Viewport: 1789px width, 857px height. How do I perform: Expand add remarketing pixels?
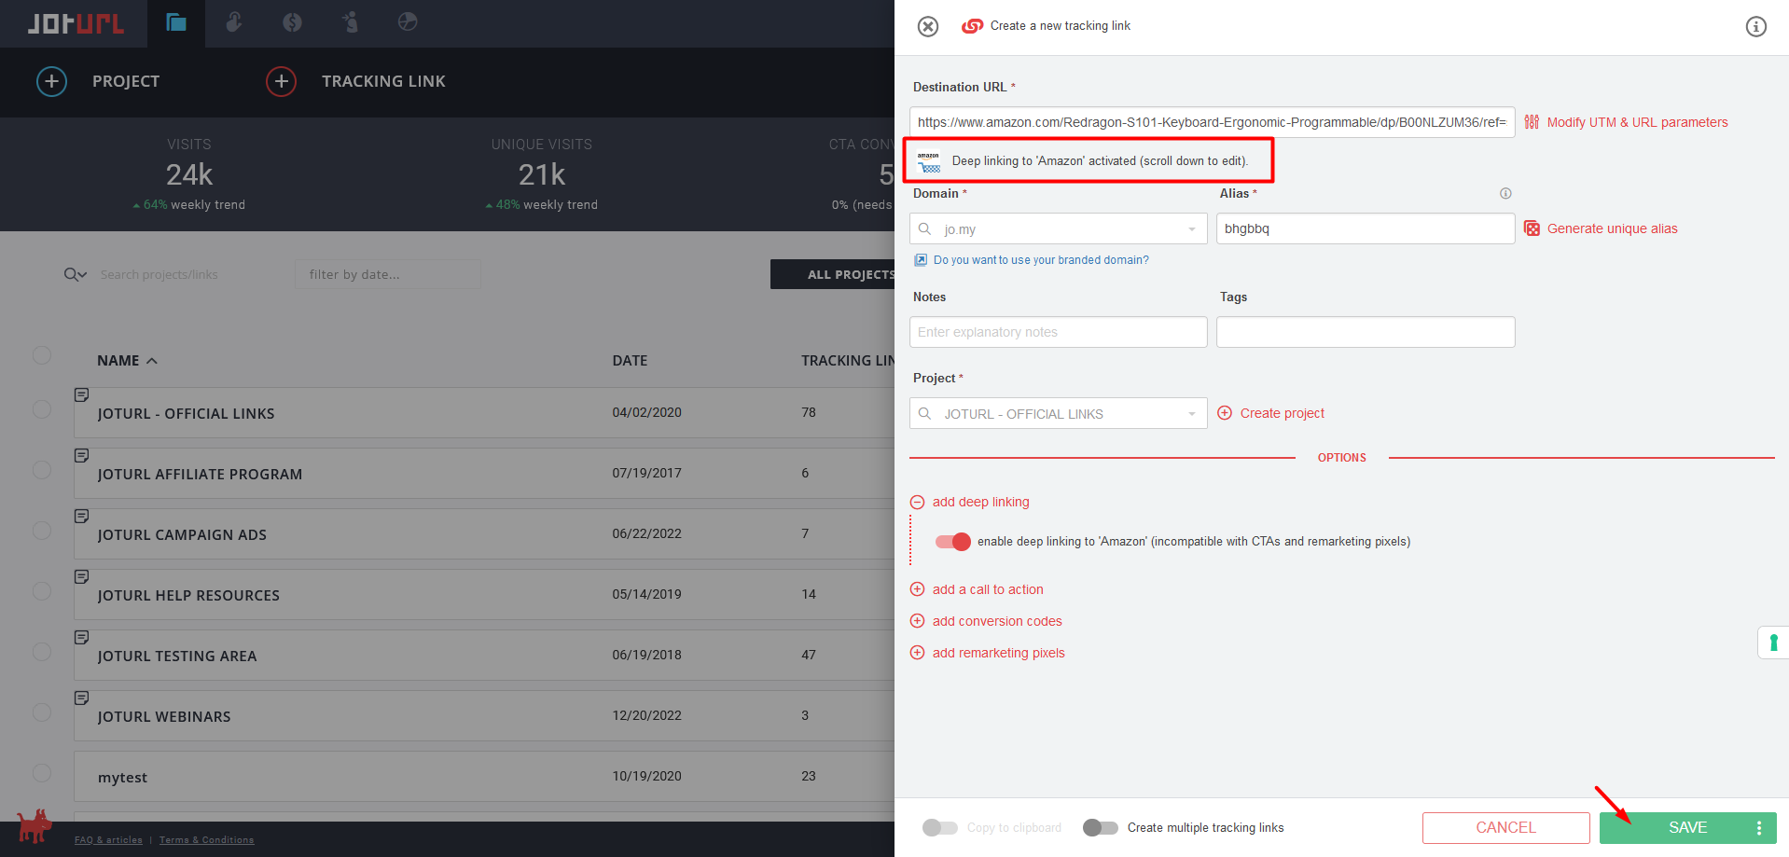[987, 653]
